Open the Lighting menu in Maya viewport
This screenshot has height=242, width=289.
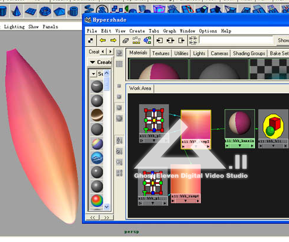click(x=14, y=26)
